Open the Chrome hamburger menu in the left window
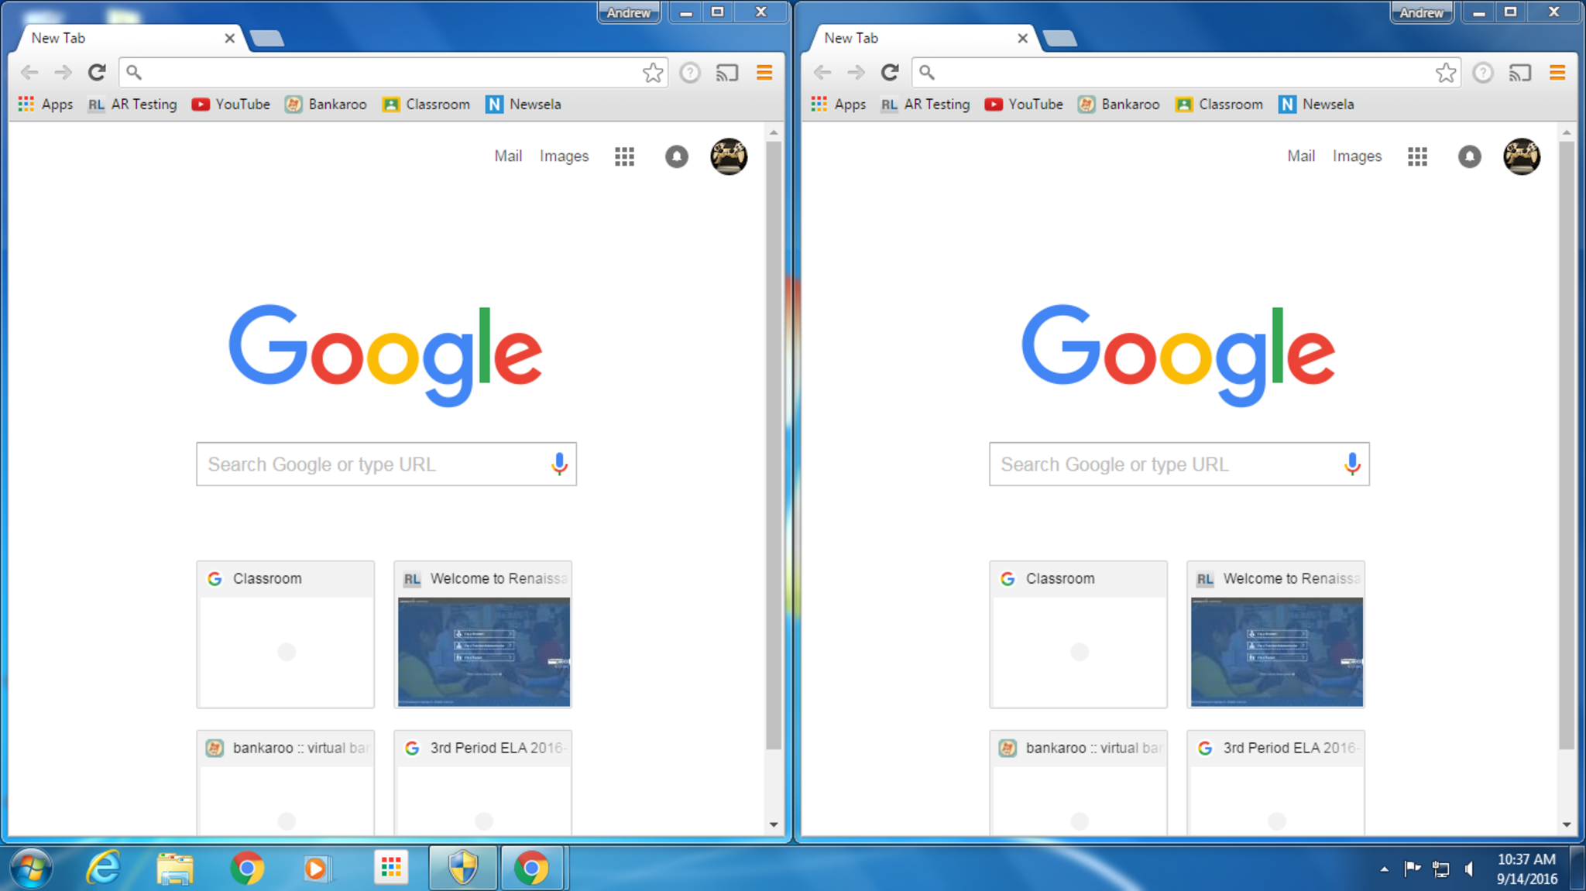The width and height of the screenshot is (1586, 891). coord(764,73)
